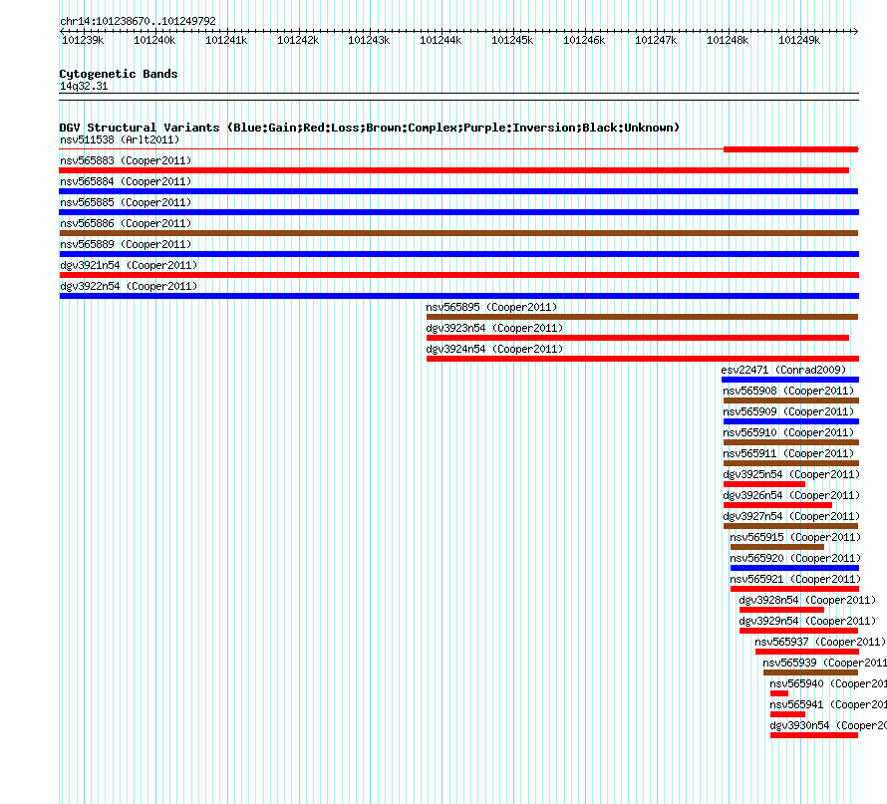Click the chr14:101238670..101249792 position label
887x804 pixels.
[138, 21]
